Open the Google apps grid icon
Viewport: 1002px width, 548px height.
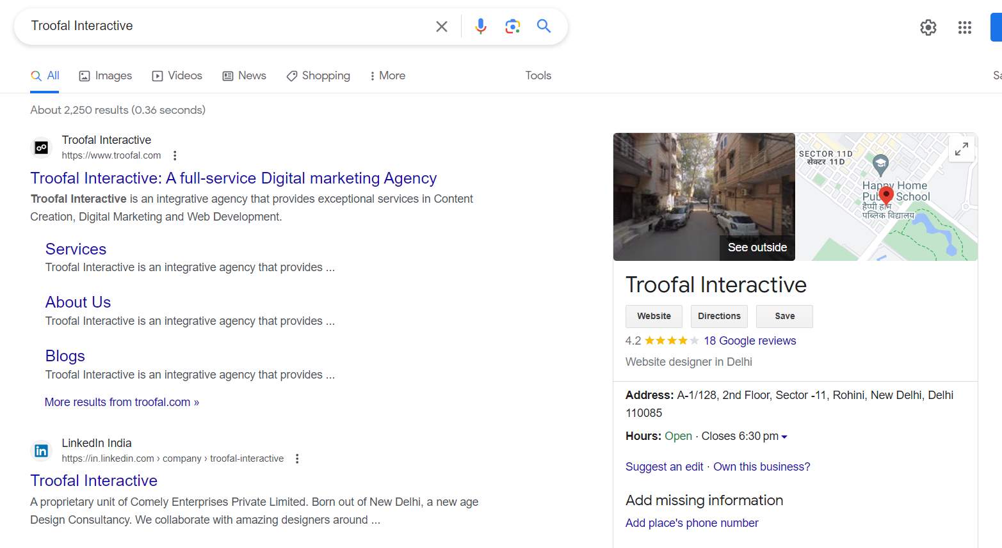[x=964, y=27]
